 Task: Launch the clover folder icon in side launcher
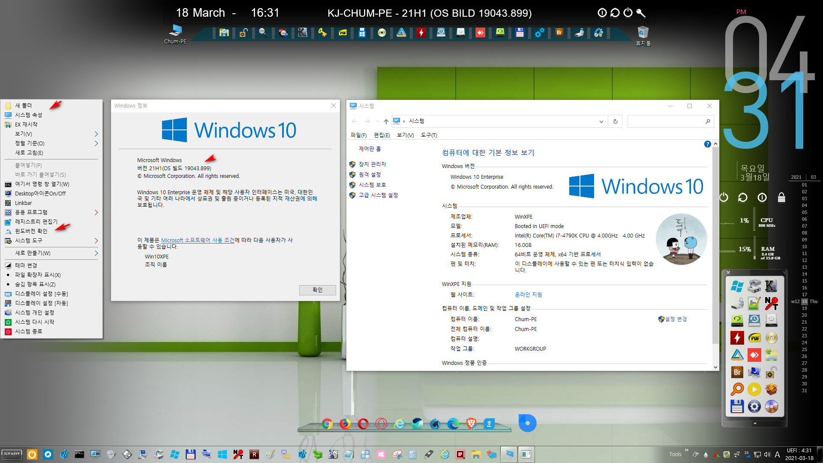pyautogui.click(x=771, y=355)
